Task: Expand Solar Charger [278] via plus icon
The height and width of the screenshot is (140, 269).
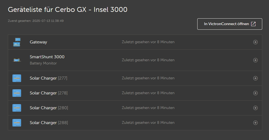Action: 255,93
